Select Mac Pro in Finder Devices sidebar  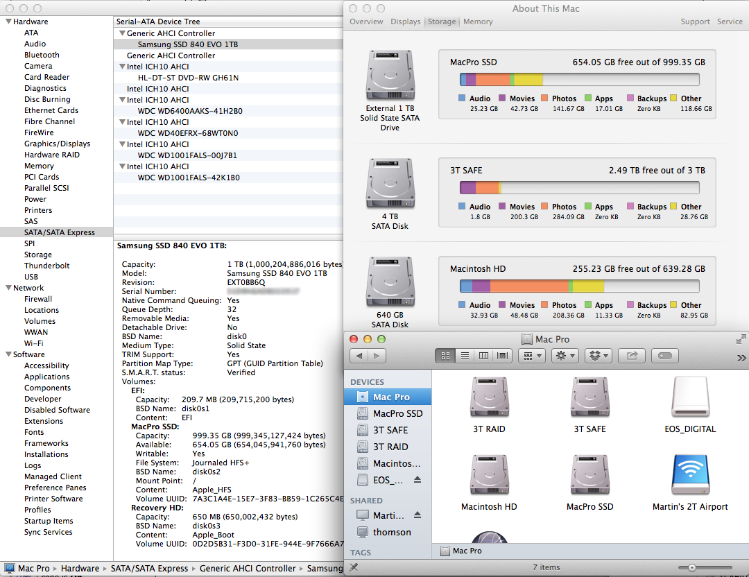tap(388, 397)
